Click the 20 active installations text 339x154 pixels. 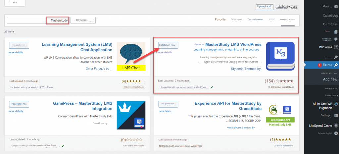(284, 146)
